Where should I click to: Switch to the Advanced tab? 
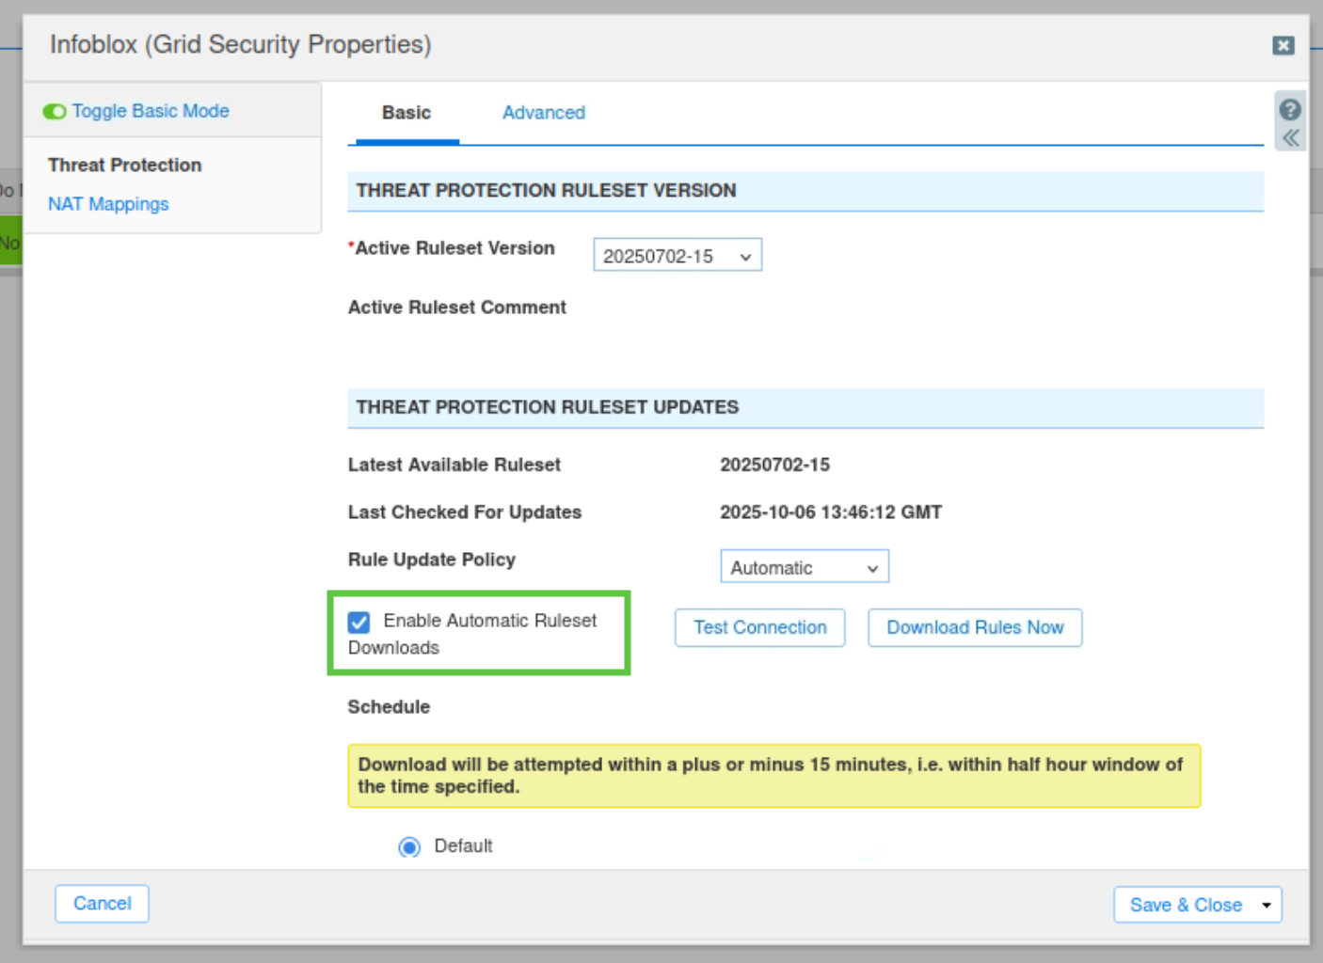(543, 113)
